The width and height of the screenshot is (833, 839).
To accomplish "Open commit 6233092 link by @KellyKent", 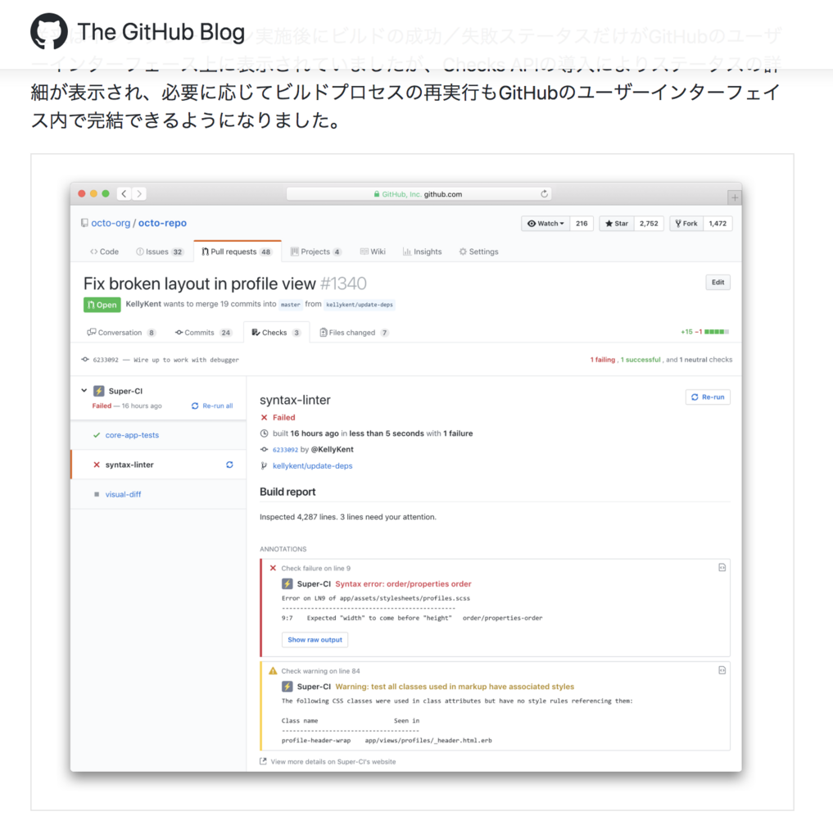I will (x=285, y=450).
